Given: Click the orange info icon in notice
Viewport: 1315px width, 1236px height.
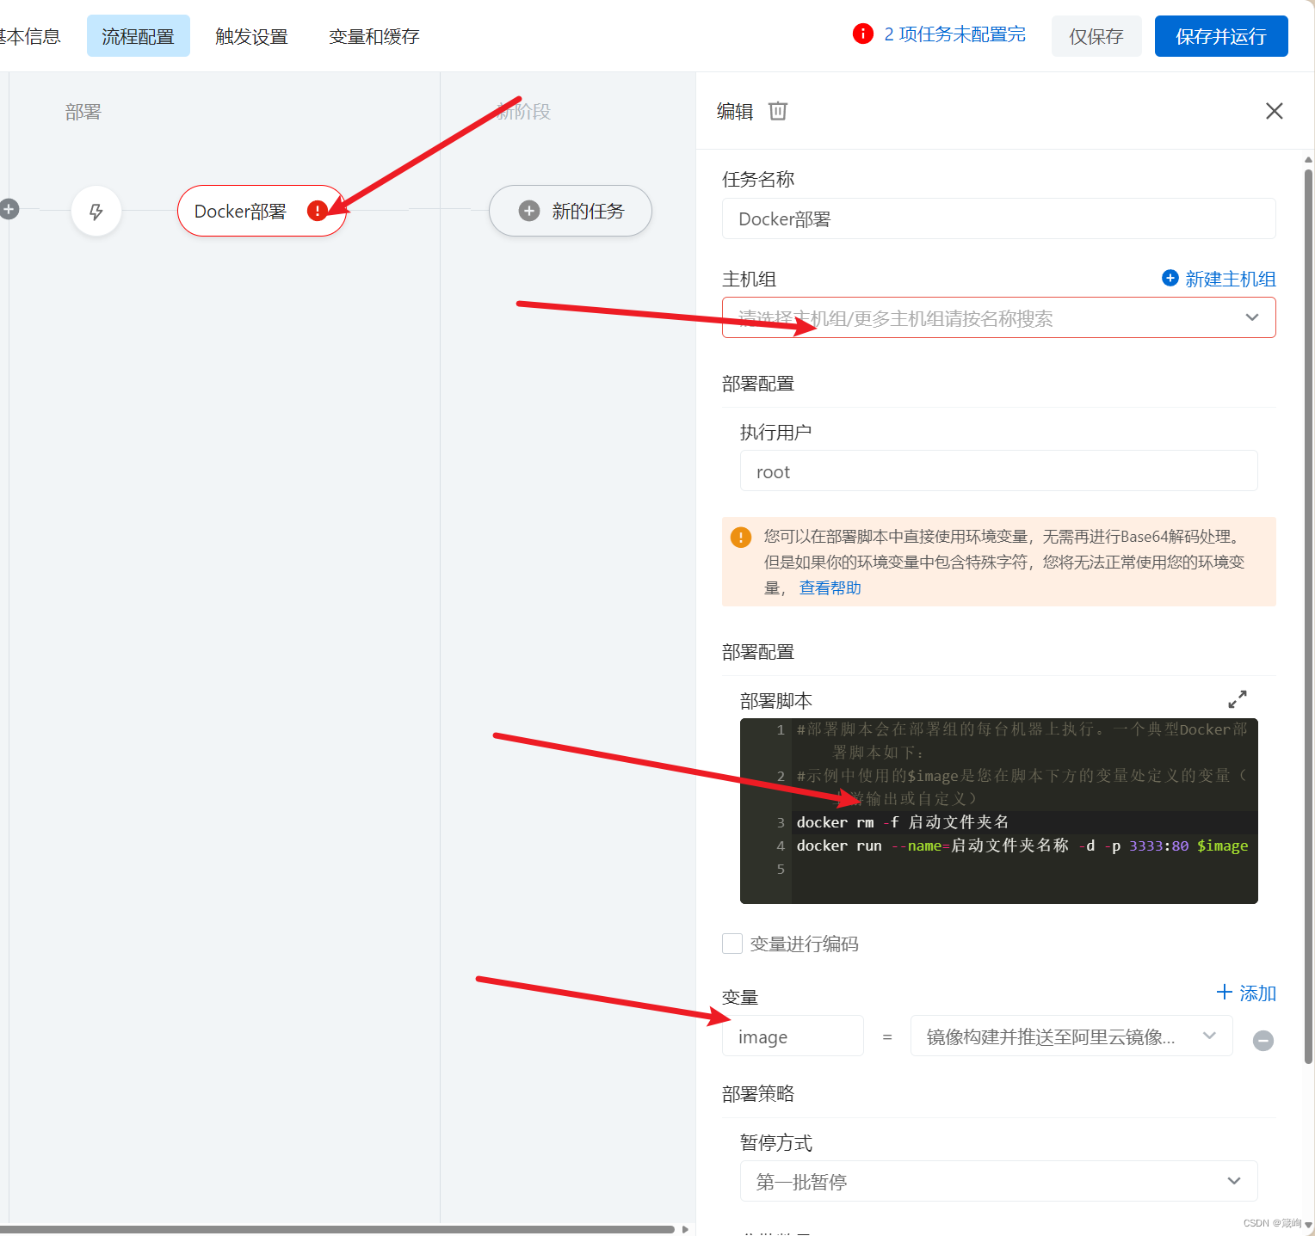Looking at the screenshot, I should [741, 538].
